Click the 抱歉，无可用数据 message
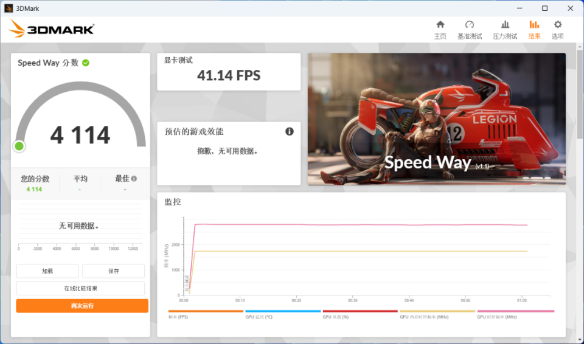584x344 pixels. [228, 151]
